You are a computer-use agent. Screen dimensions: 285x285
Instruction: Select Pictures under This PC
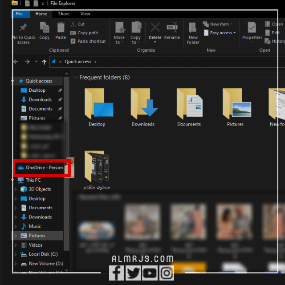(37, 236)
